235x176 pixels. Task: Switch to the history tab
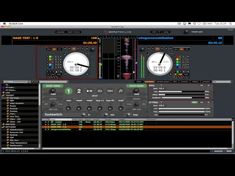(x=195, y=82)
